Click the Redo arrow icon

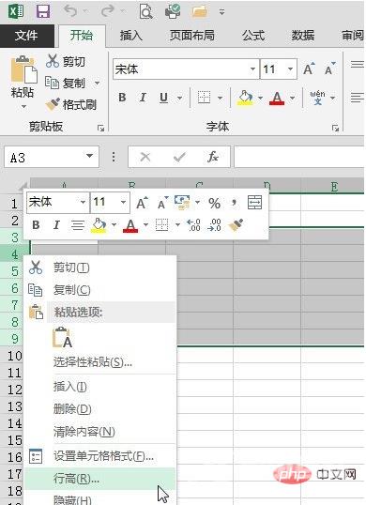108,11
